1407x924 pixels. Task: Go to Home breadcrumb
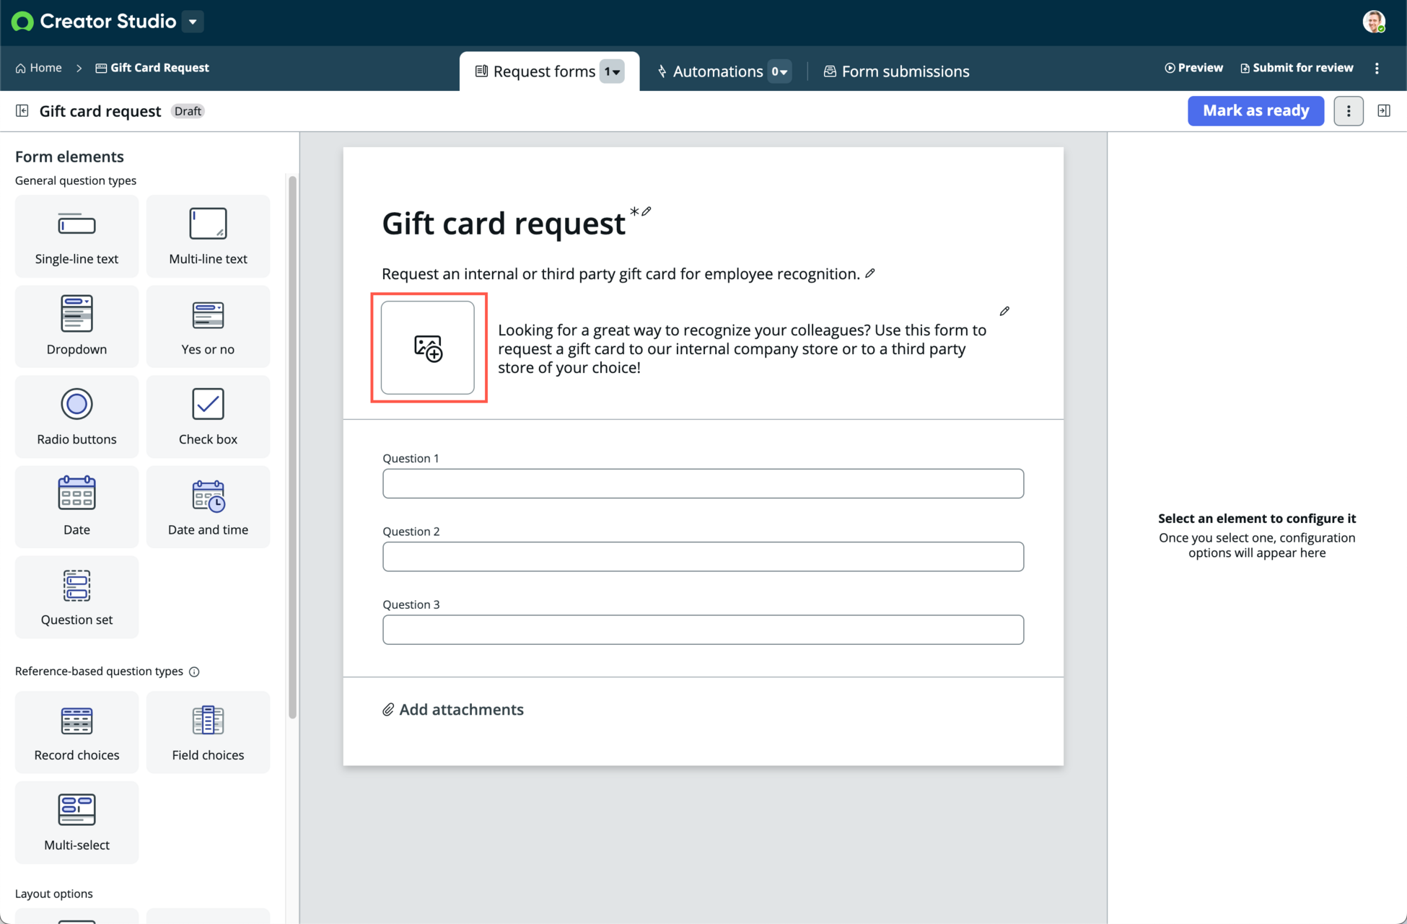tap(39, 68)
